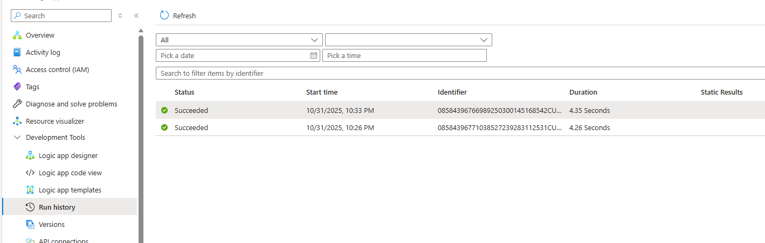The image size is (765, 243).
Task: Click the sidebar Search field
Action: point(61,16)
